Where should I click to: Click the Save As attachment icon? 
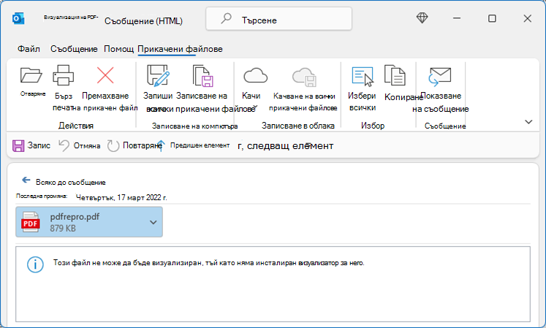click(x=158, y=75)
